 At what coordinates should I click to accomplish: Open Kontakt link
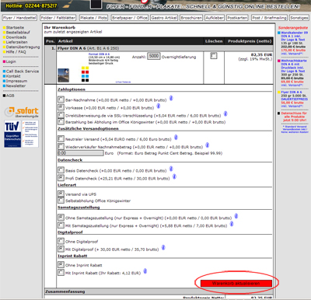tap(13, 76)
